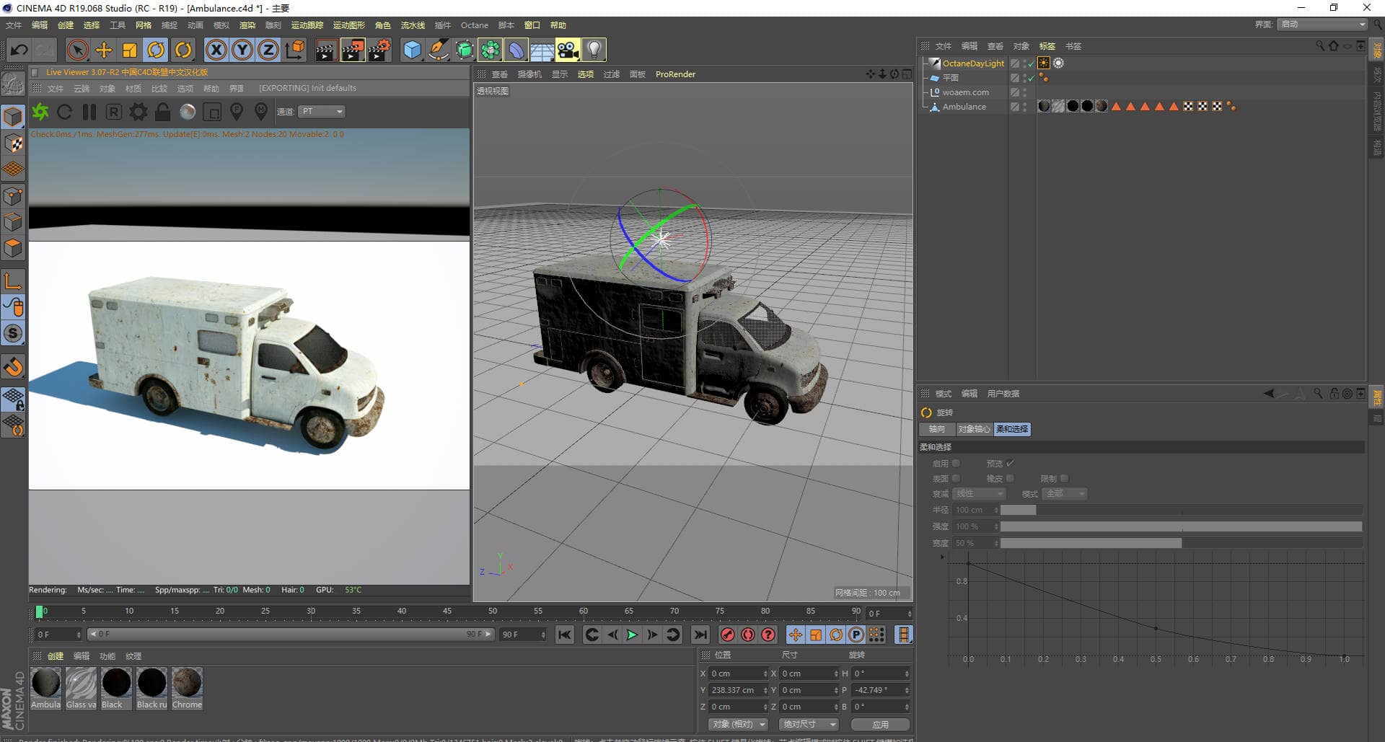
Task: Click Render View clapperboard icon
Action: (x=325, y=50)
